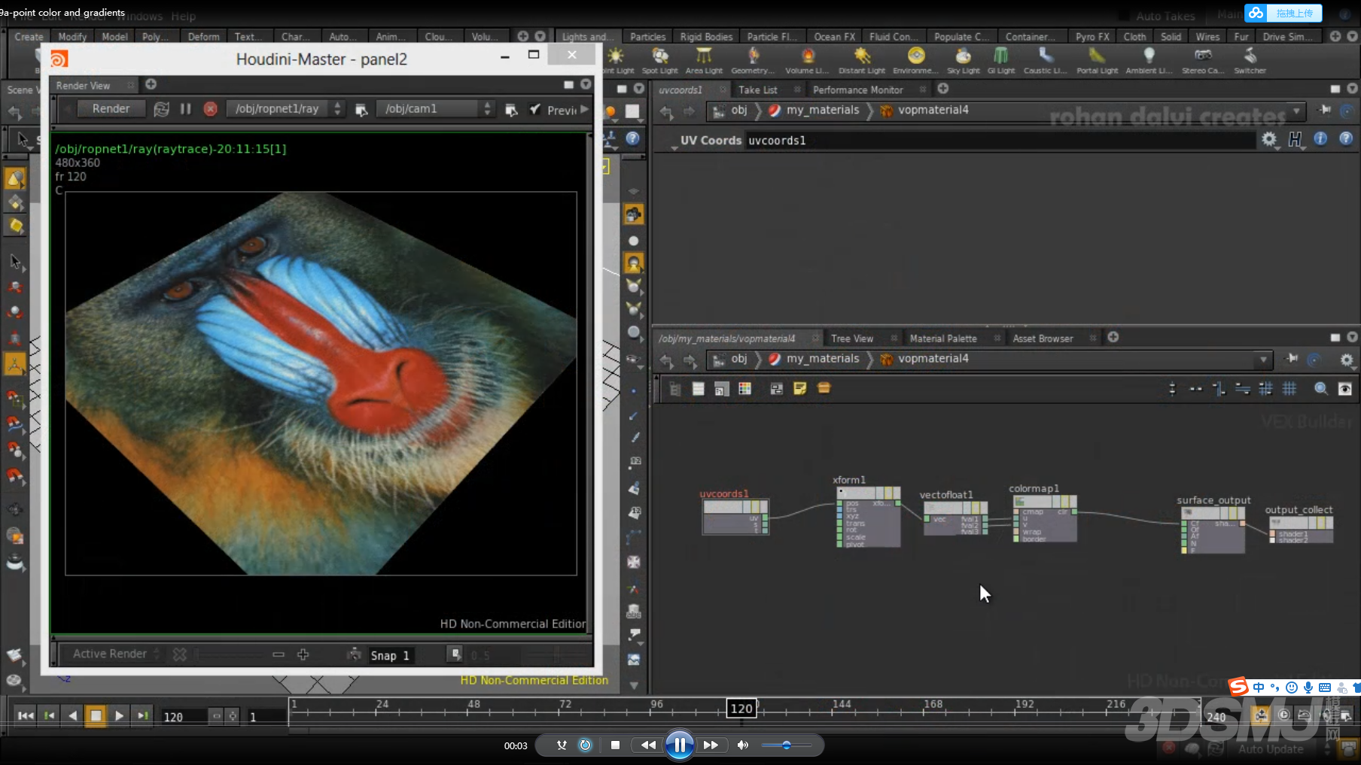Screen dimensions: 1361x765
Task: Expand the Render View pane options arrow
Action: point(586,85)
